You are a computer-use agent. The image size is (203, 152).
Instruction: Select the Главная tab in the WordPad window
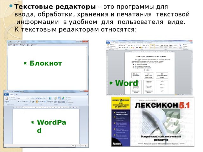[11, 95]
